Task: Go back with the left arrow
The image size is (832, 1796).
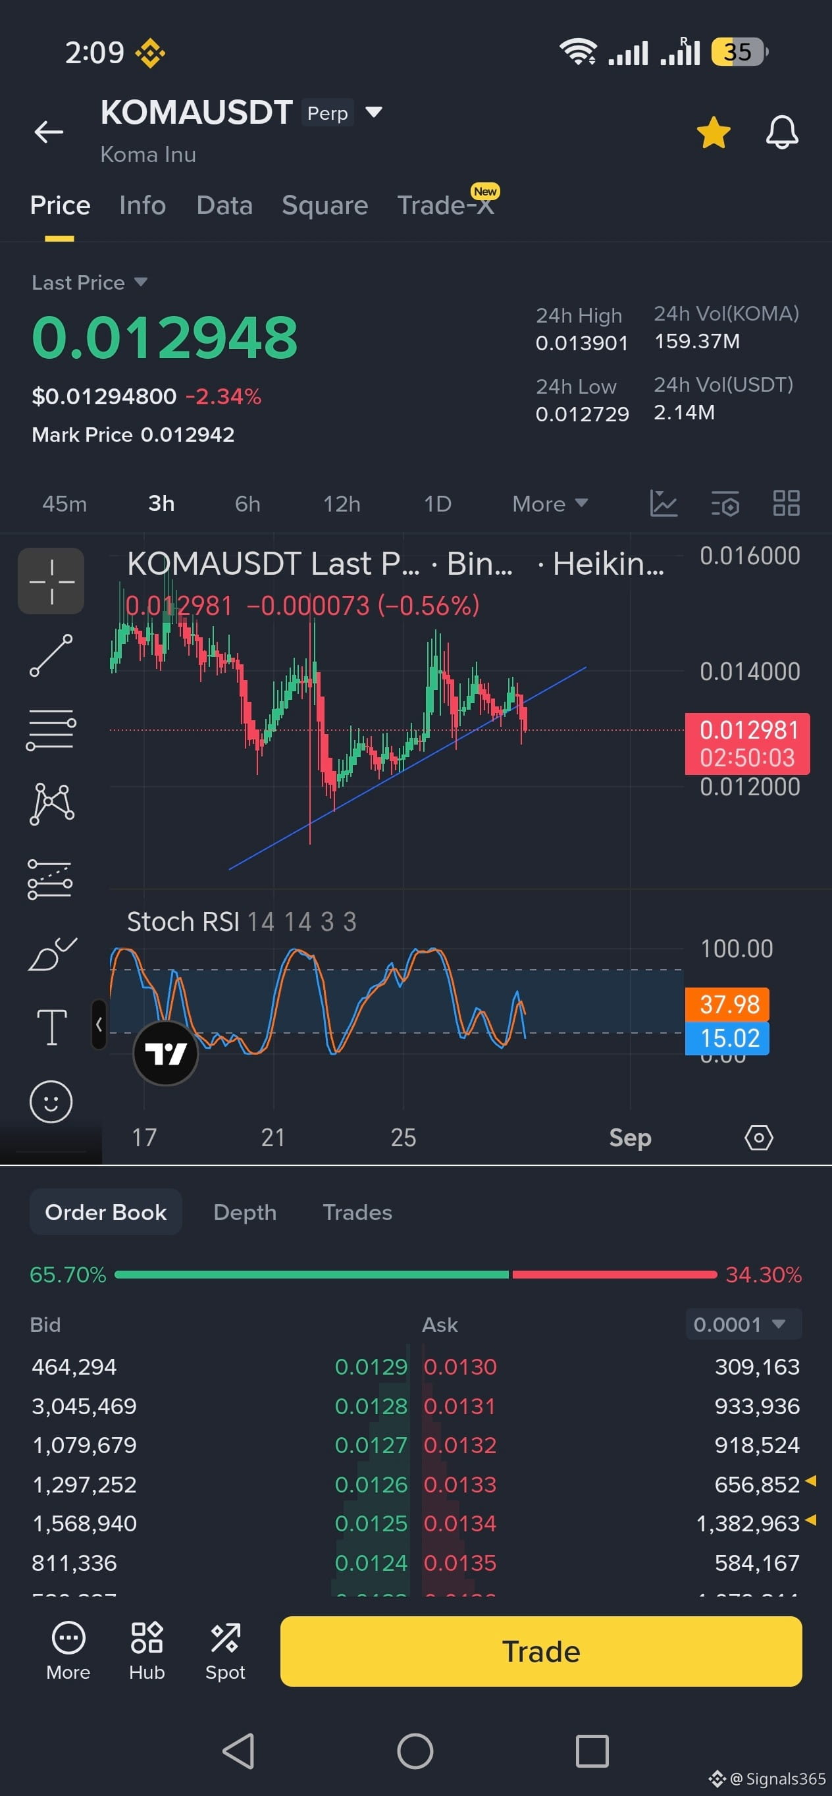Action: tap(49, 131)
